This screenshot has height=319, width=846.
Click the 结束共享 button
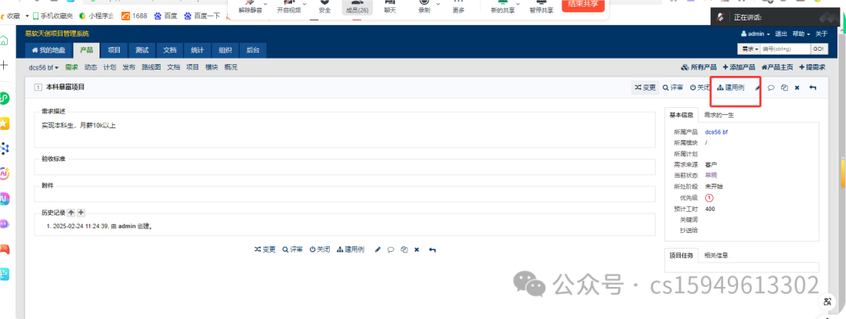tap(583, 5)
